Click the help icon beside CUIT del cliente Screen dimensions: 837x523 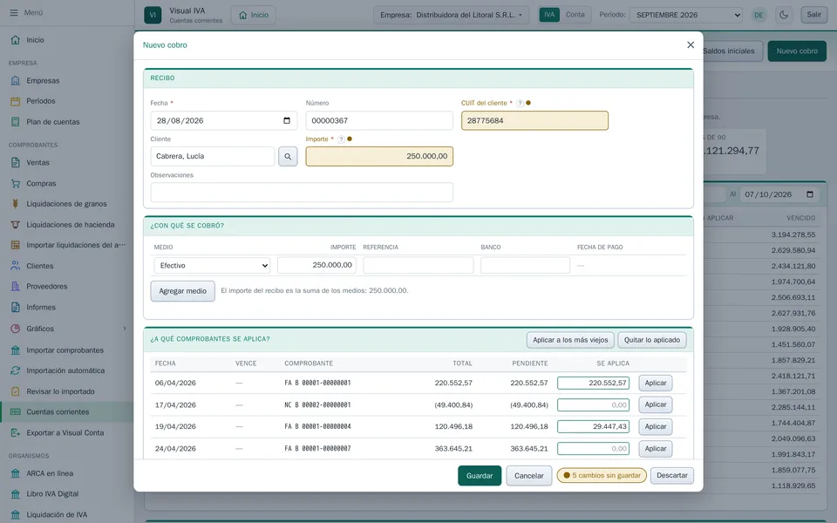(520, 103)
